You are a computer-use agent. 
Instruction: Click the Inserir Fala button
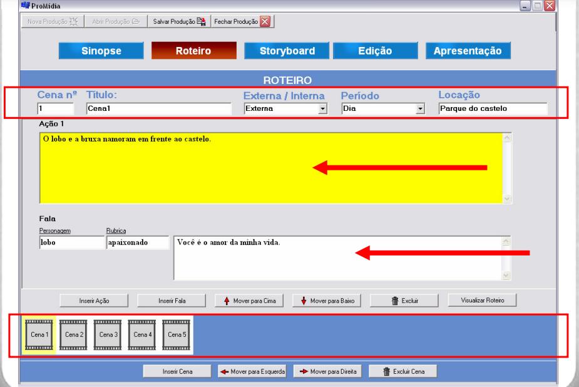172,301
